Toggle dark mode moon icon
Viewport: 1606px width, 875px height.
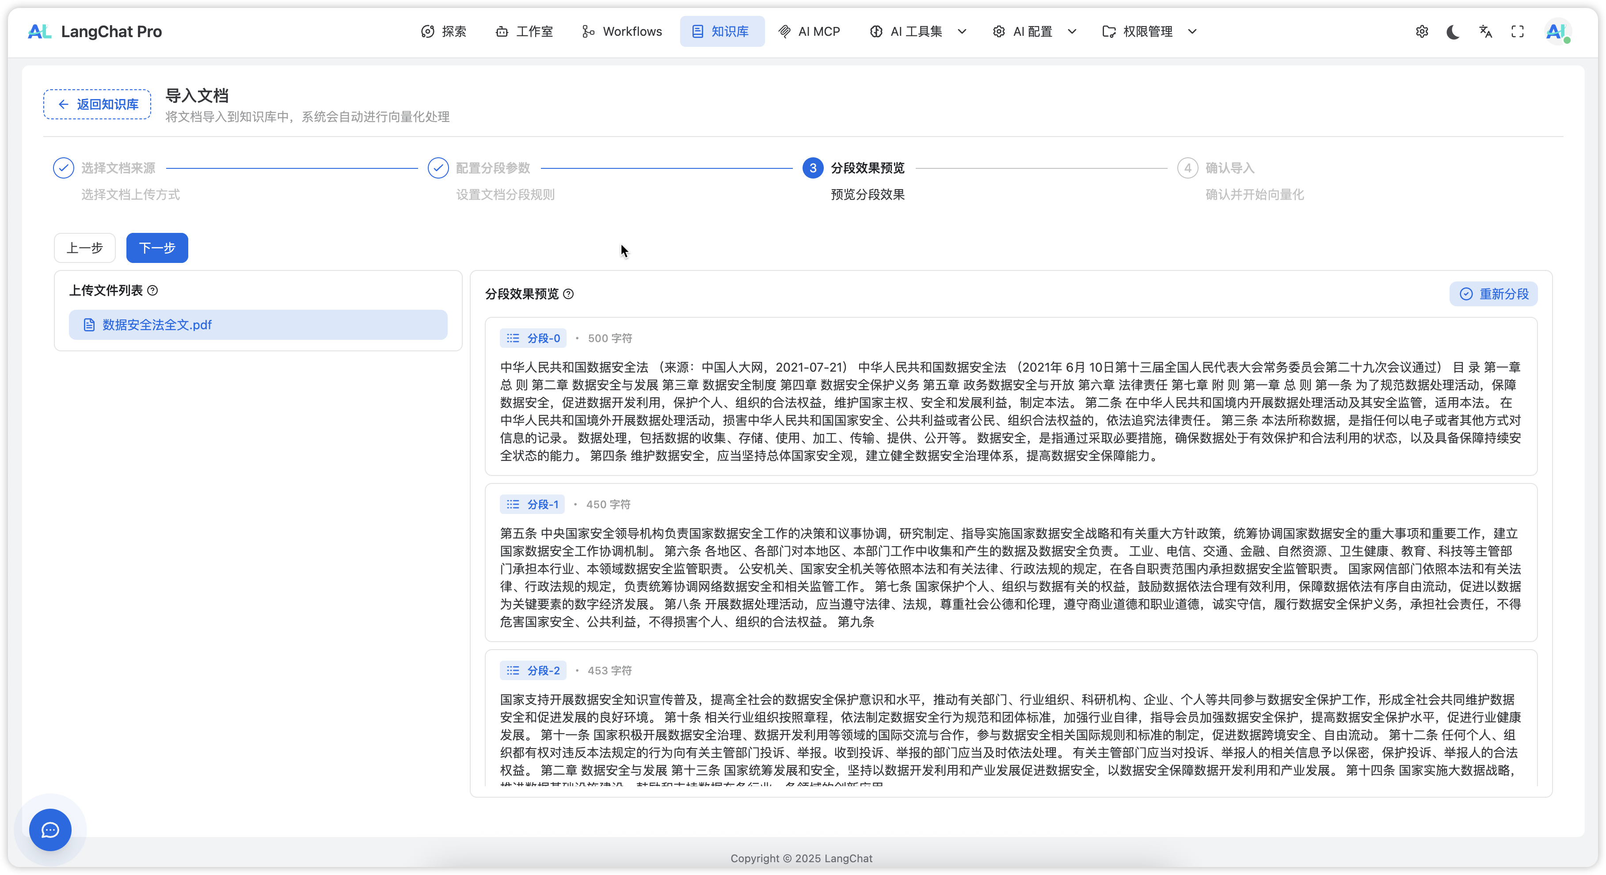coord(1453,32)
